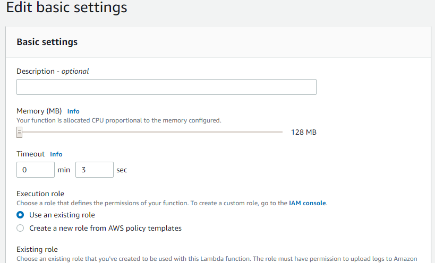This screenshot has height=263, width=435.
Task: Click the Edit basic settings page title
Action: click(x=66, y=7)
